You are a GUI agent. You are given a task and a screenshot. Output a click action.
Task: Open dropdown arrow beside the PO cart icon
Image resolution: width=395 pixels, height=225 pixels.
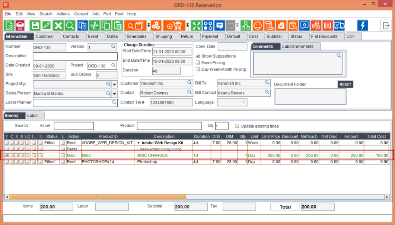click(x=188, y=25)
